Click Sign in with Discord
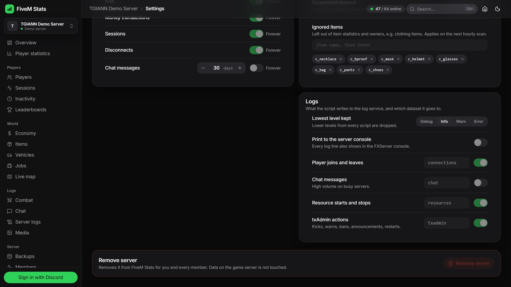Screen dimensions: 511x287 [x=41, y=277]
